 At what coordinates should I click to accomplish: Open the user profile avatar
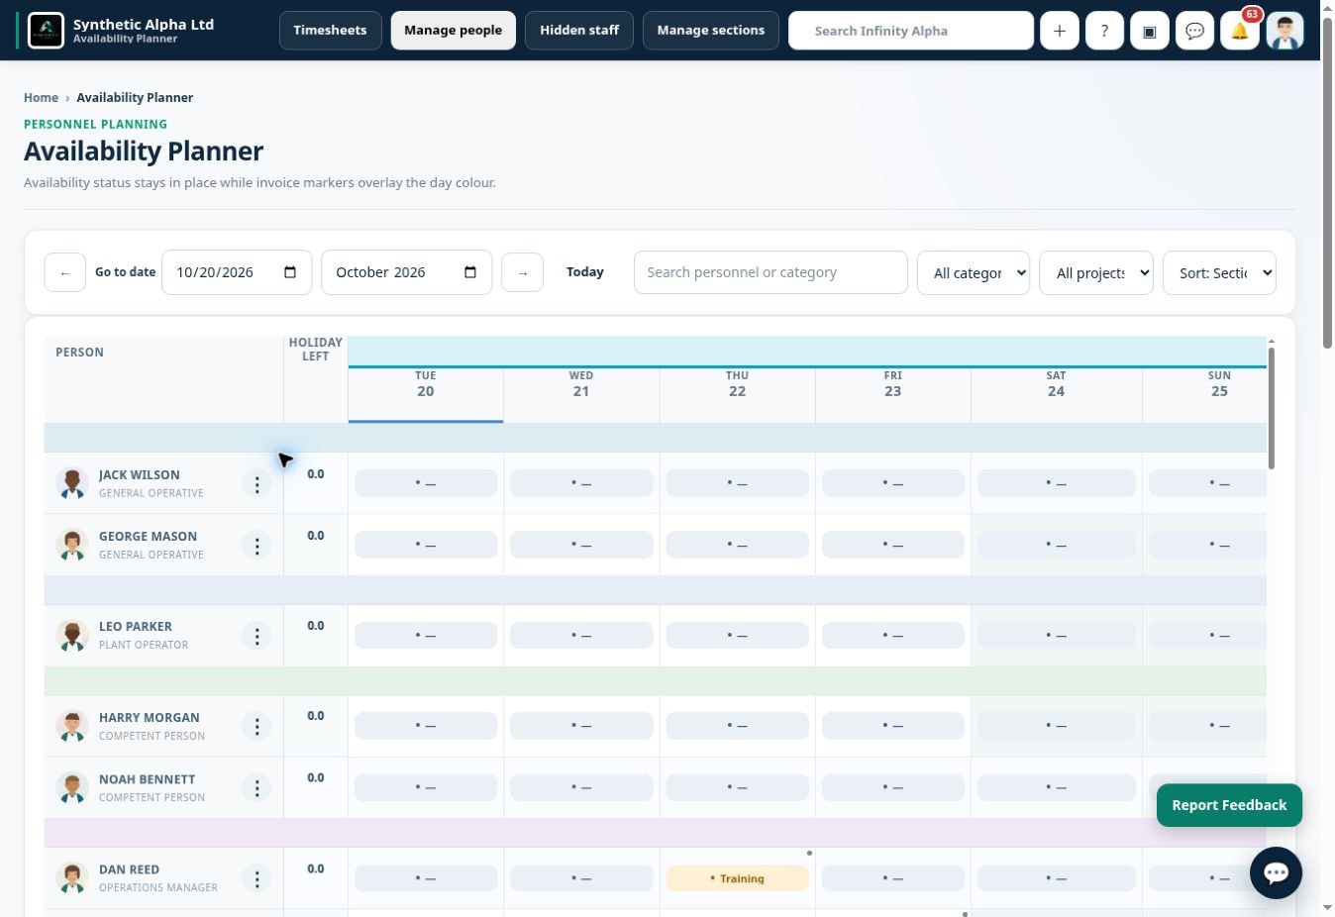1284,31
